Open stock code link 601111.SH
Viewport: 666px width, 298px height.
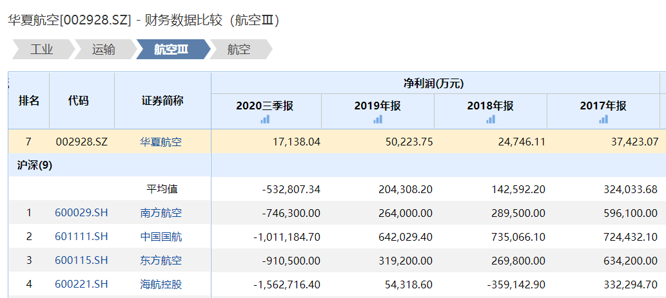[x=81, y=237]
